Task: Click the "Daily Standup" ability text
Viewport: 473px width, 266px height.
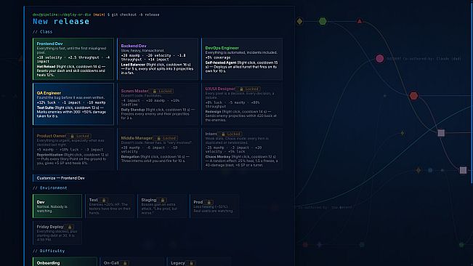Action: (133, 110)
